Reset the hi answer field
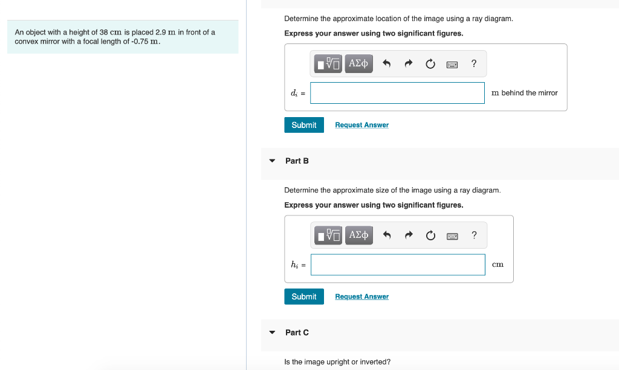Screen dimensions: 619x370 430,235
